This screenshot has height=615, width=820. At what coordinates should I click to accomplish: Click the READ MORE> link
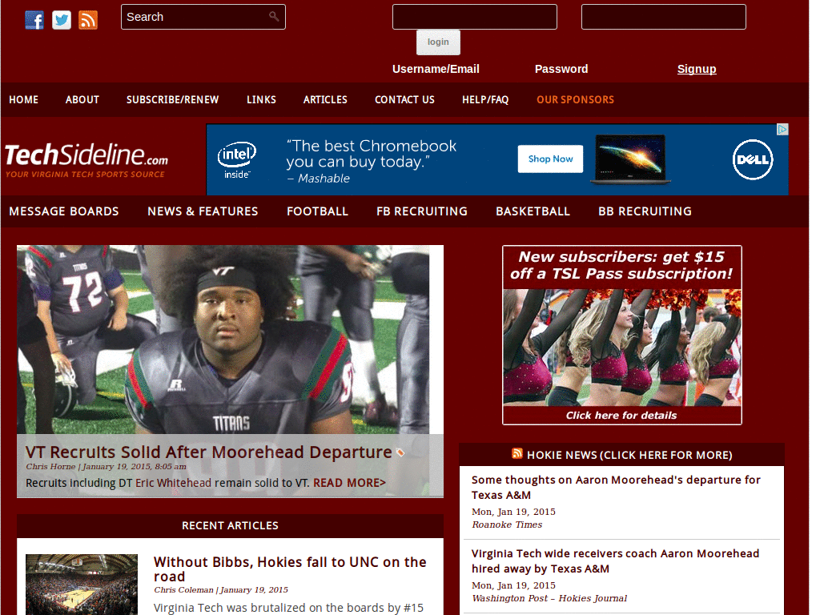[x=349, y=483]
